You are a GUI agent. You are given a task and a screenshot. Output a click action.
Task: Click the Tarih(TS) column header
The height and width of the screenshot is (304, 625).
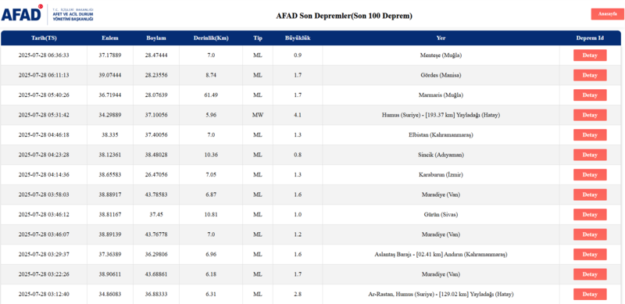click(44, 38)
